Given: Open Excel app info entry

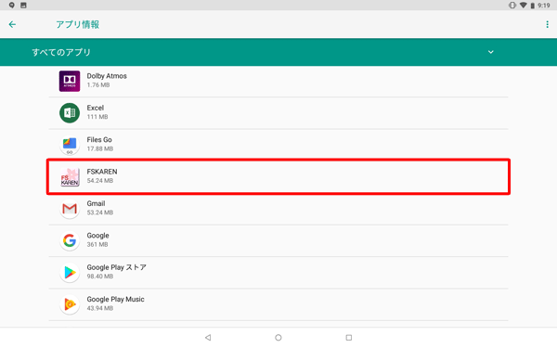Looking at the screenshot, I should 278,113.
